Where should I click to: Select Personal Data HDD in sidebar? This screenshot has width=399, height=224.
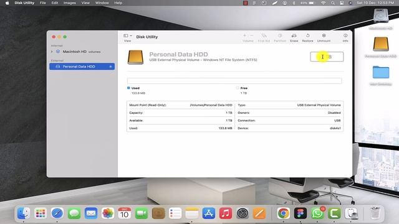[82, 67]
